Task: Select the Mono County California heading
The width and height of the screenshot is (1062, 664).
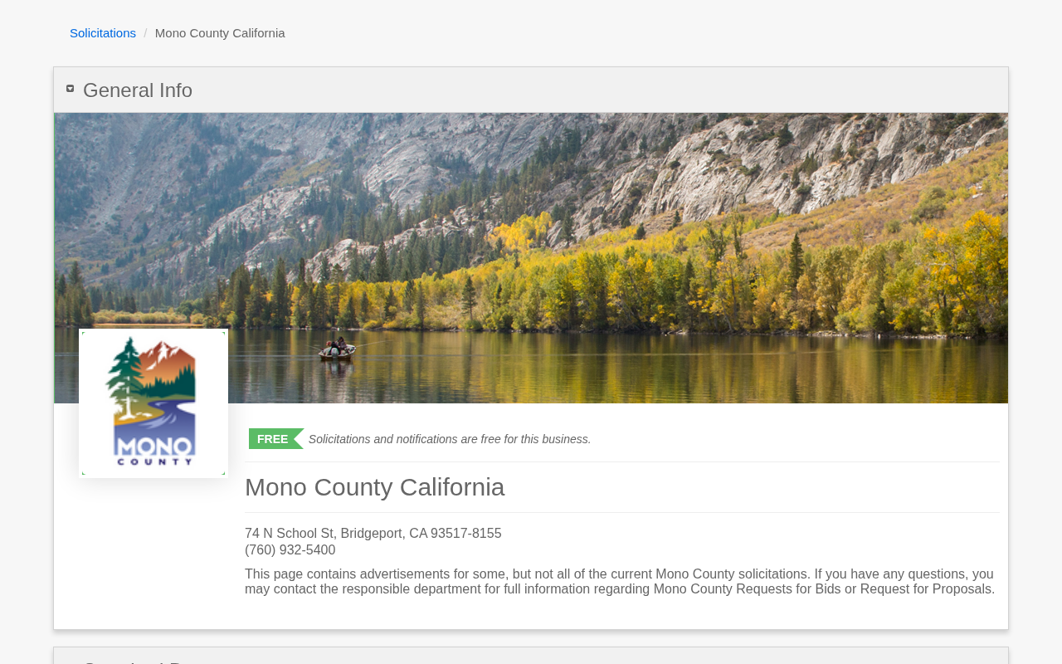Action: (x=375, y=487)
